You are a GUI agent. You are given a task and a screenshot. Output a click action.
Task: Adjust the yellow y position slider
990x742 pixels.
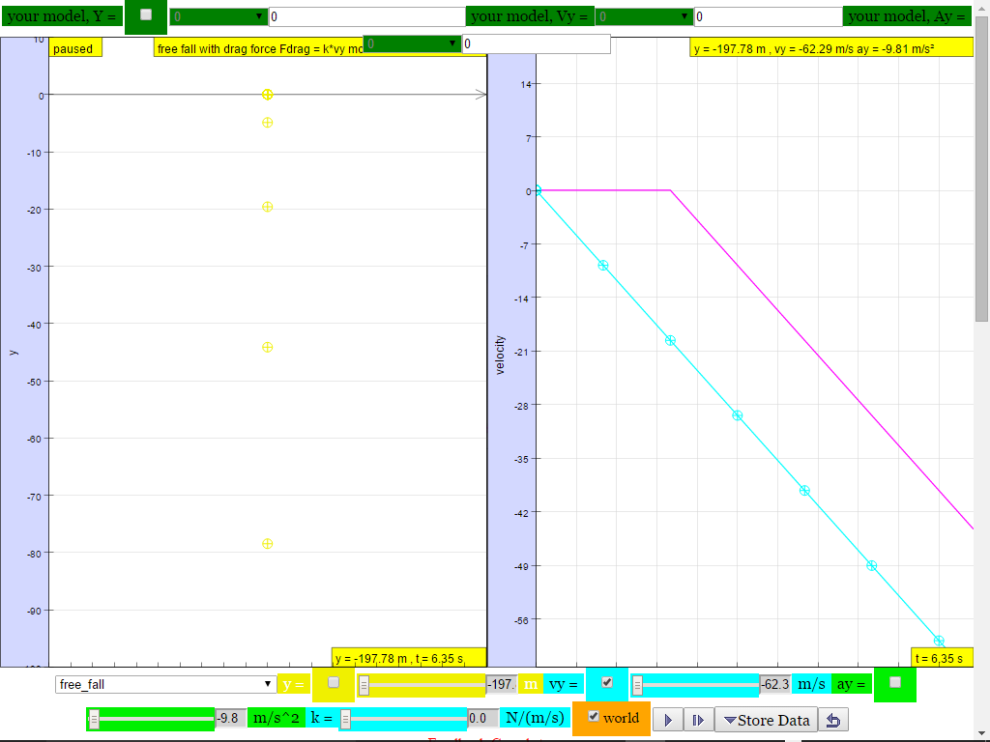(422, 685)
